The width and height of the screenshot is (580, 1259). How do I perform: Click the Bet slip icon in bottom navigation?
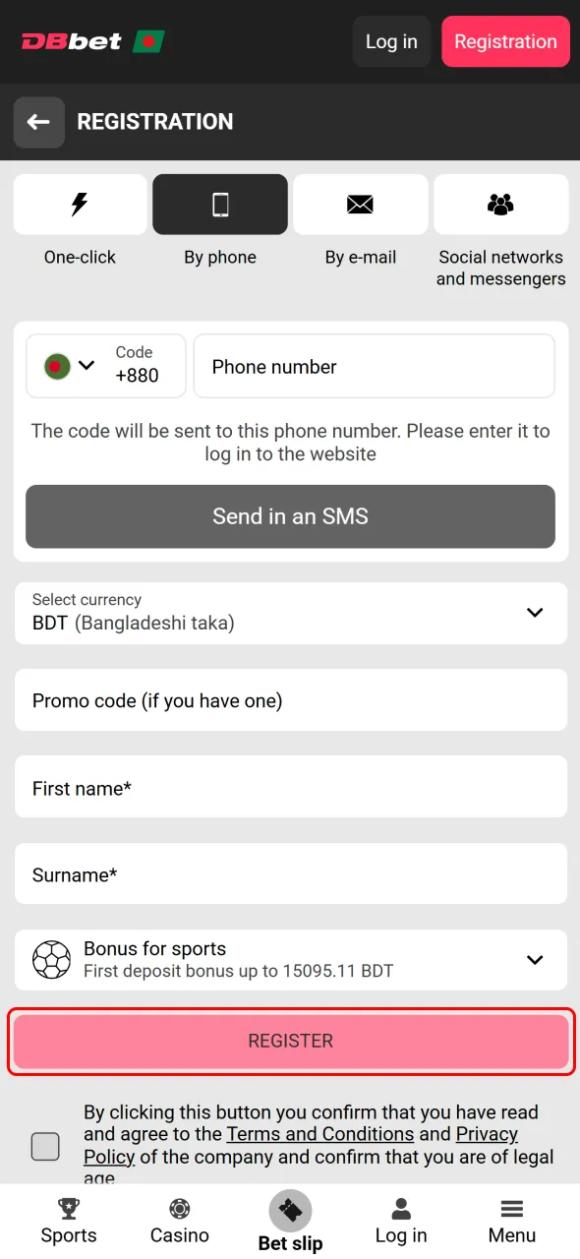290,1208
